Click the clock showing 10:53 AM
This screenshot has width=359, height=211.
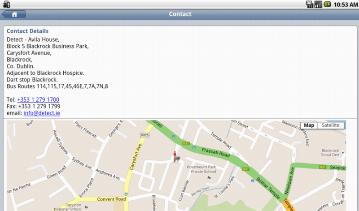[x=346, y=4]
